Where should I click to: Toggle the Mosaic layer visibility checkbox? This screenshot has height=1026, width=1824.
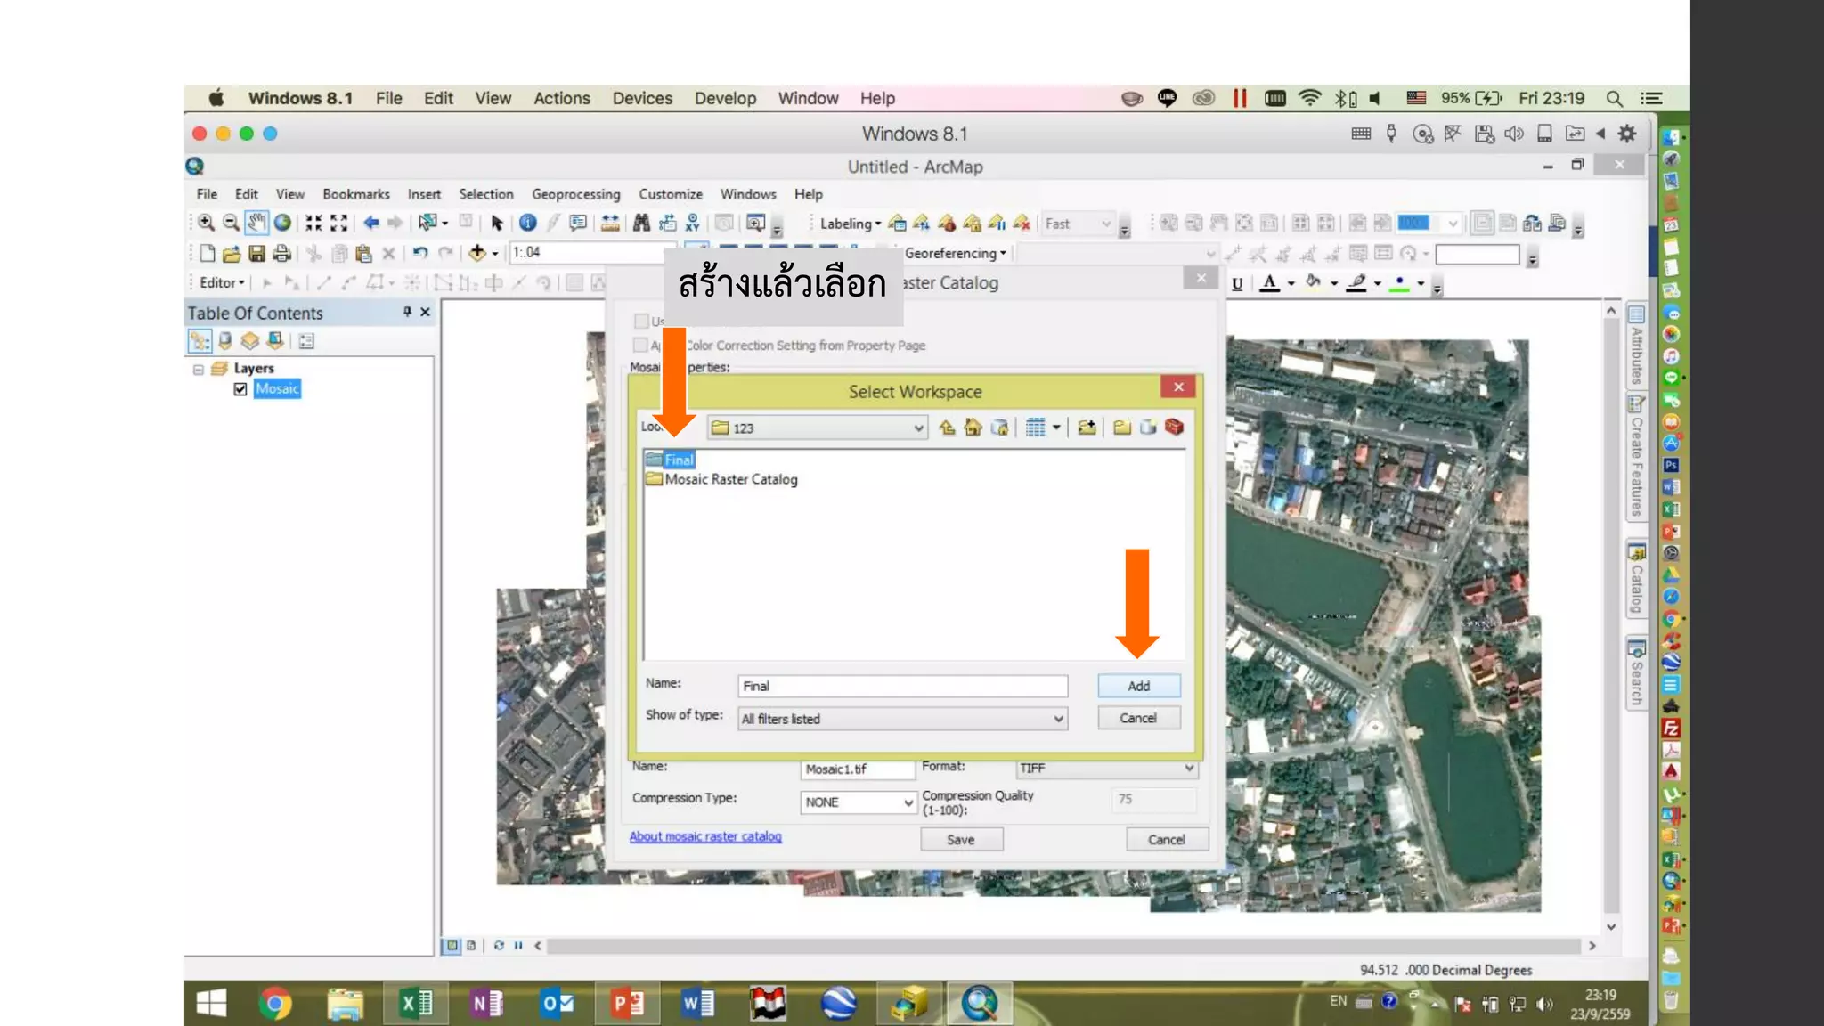point(240,389)
